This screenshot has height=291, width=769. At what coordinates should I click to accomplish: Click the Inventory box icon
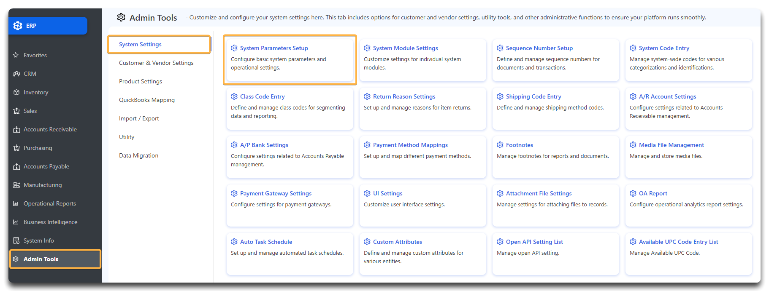16,92
